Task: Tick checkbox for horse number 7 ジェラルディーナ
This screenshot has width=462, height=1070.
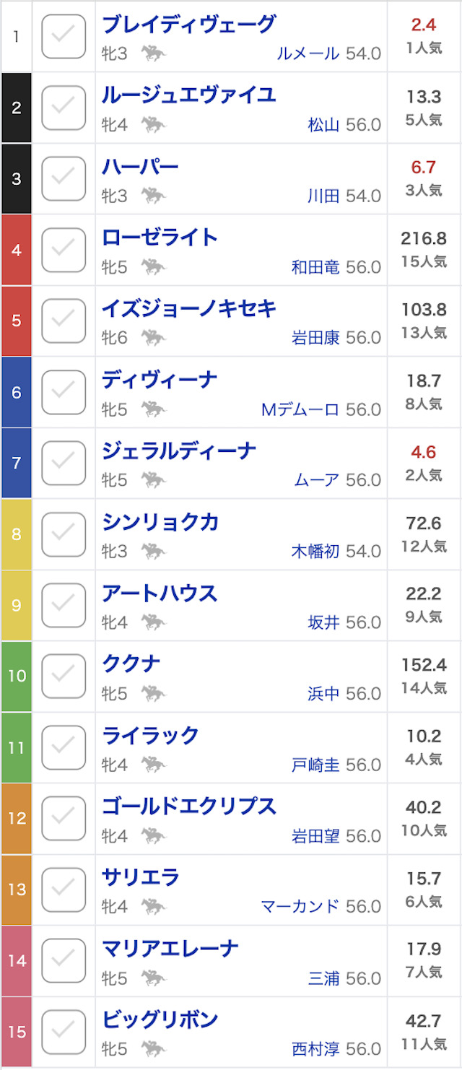Action: [64, 463]
